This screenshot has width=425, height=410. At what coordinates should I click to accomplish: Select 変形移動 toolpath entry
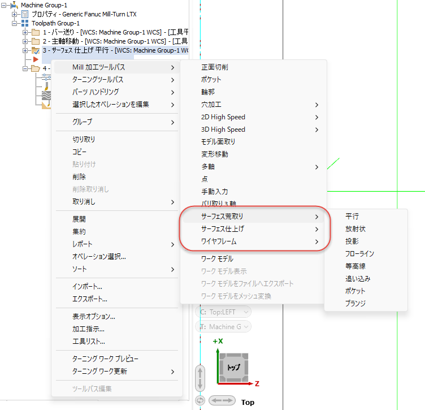(253, 154)
